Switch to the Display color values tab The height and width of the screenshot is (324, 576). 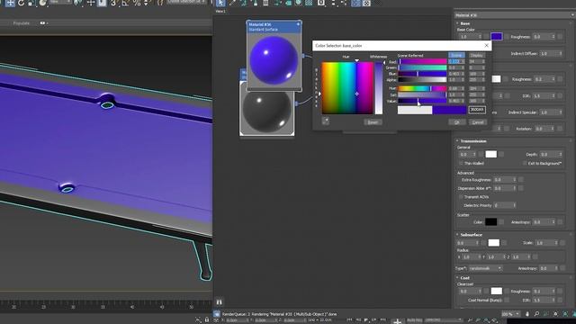click(476, 55)
